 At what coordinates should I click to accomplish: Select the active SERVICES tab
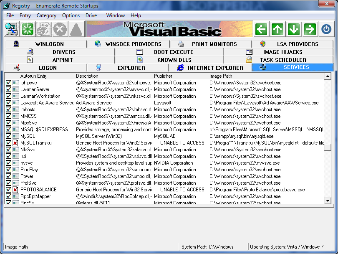pos(293,67)
